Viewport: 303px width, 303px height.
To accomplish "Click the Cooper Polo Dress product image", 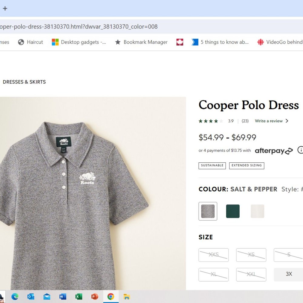I will [x=93, y=193].
